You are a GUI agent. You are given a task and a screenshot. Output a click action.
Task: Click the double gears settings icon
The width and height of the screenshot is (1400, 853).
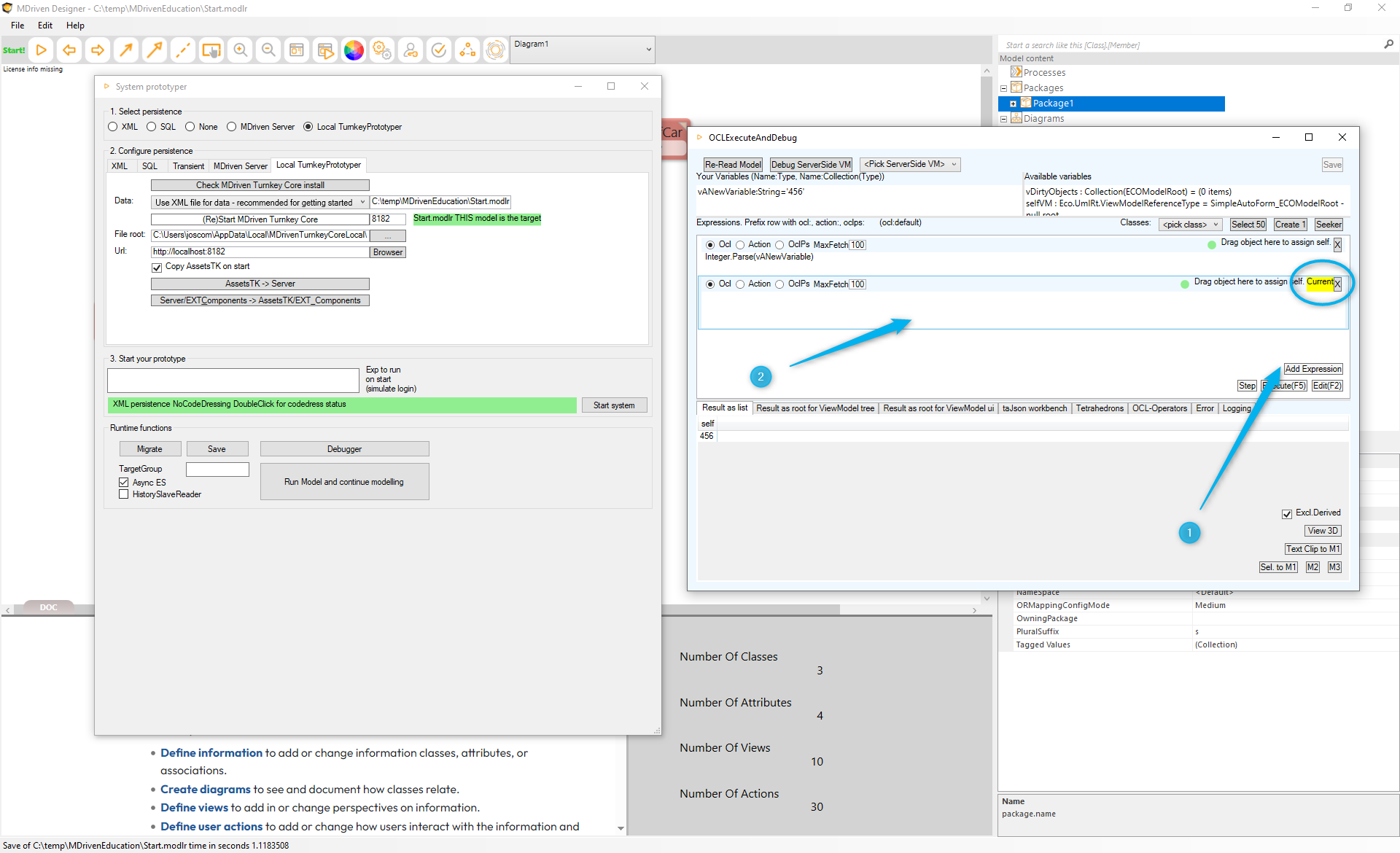(382, 50)
